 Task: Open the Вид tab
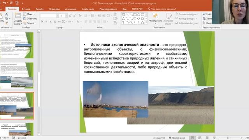[124, 9]
